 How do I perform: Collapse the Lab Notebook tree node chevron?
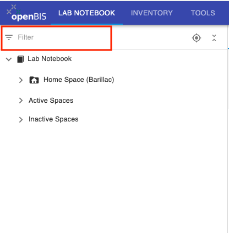click(x=9, y=59)
